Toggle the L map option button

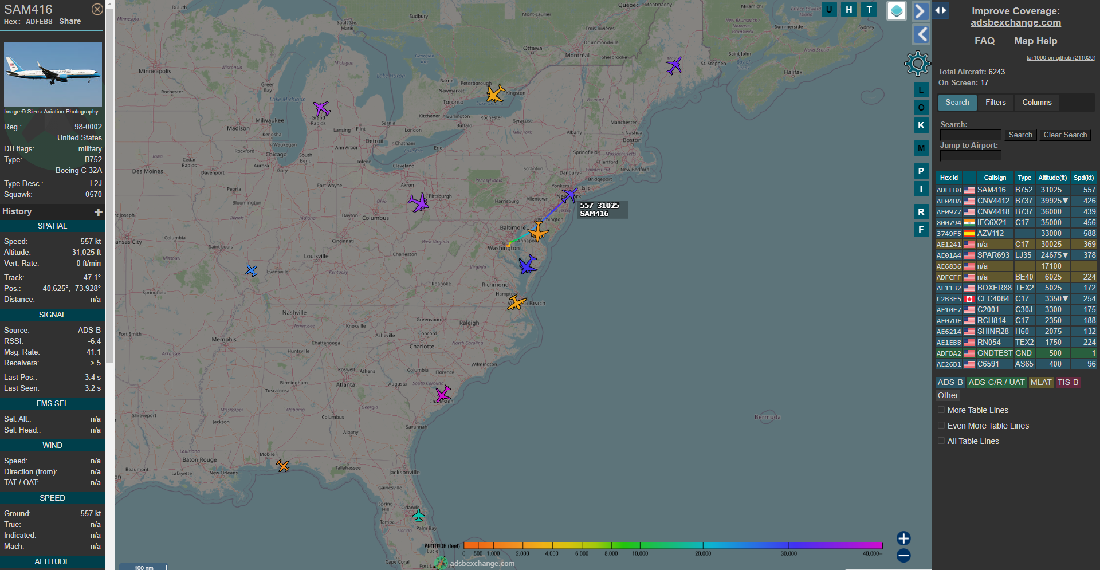tap(921, 90)
